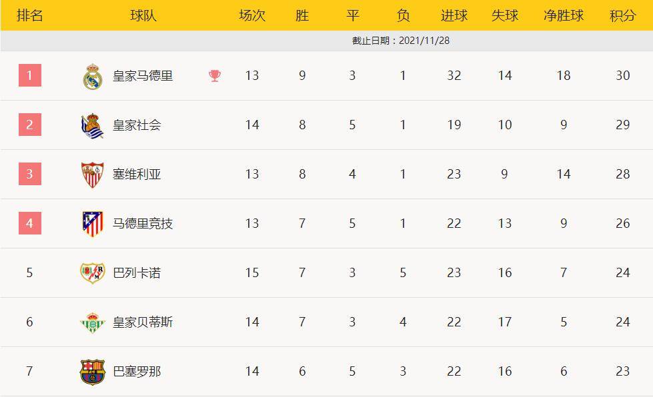Open the 巴塞罗那 team link

137,372
